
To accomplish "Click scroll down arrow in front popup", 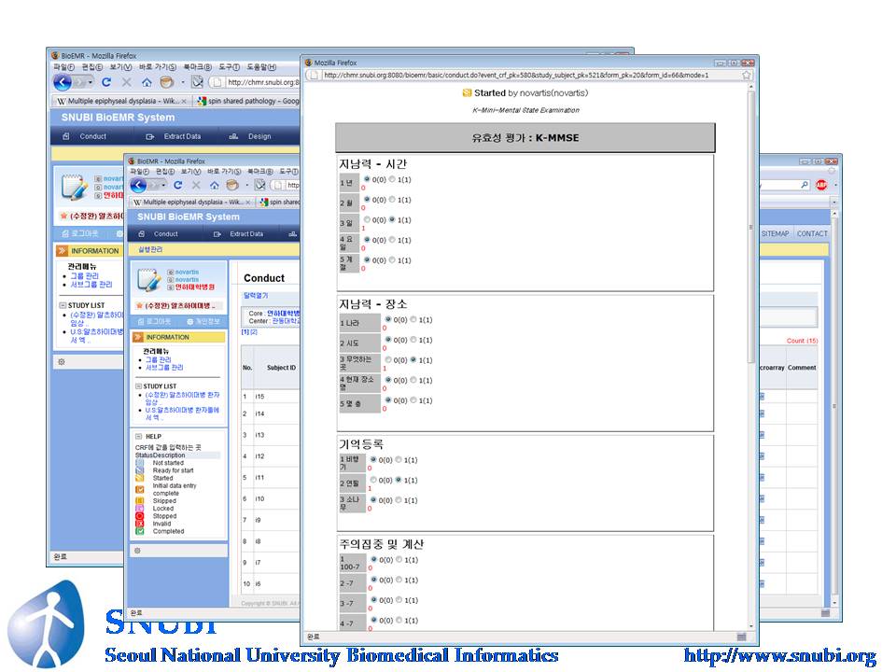I will tap(750, 626).
